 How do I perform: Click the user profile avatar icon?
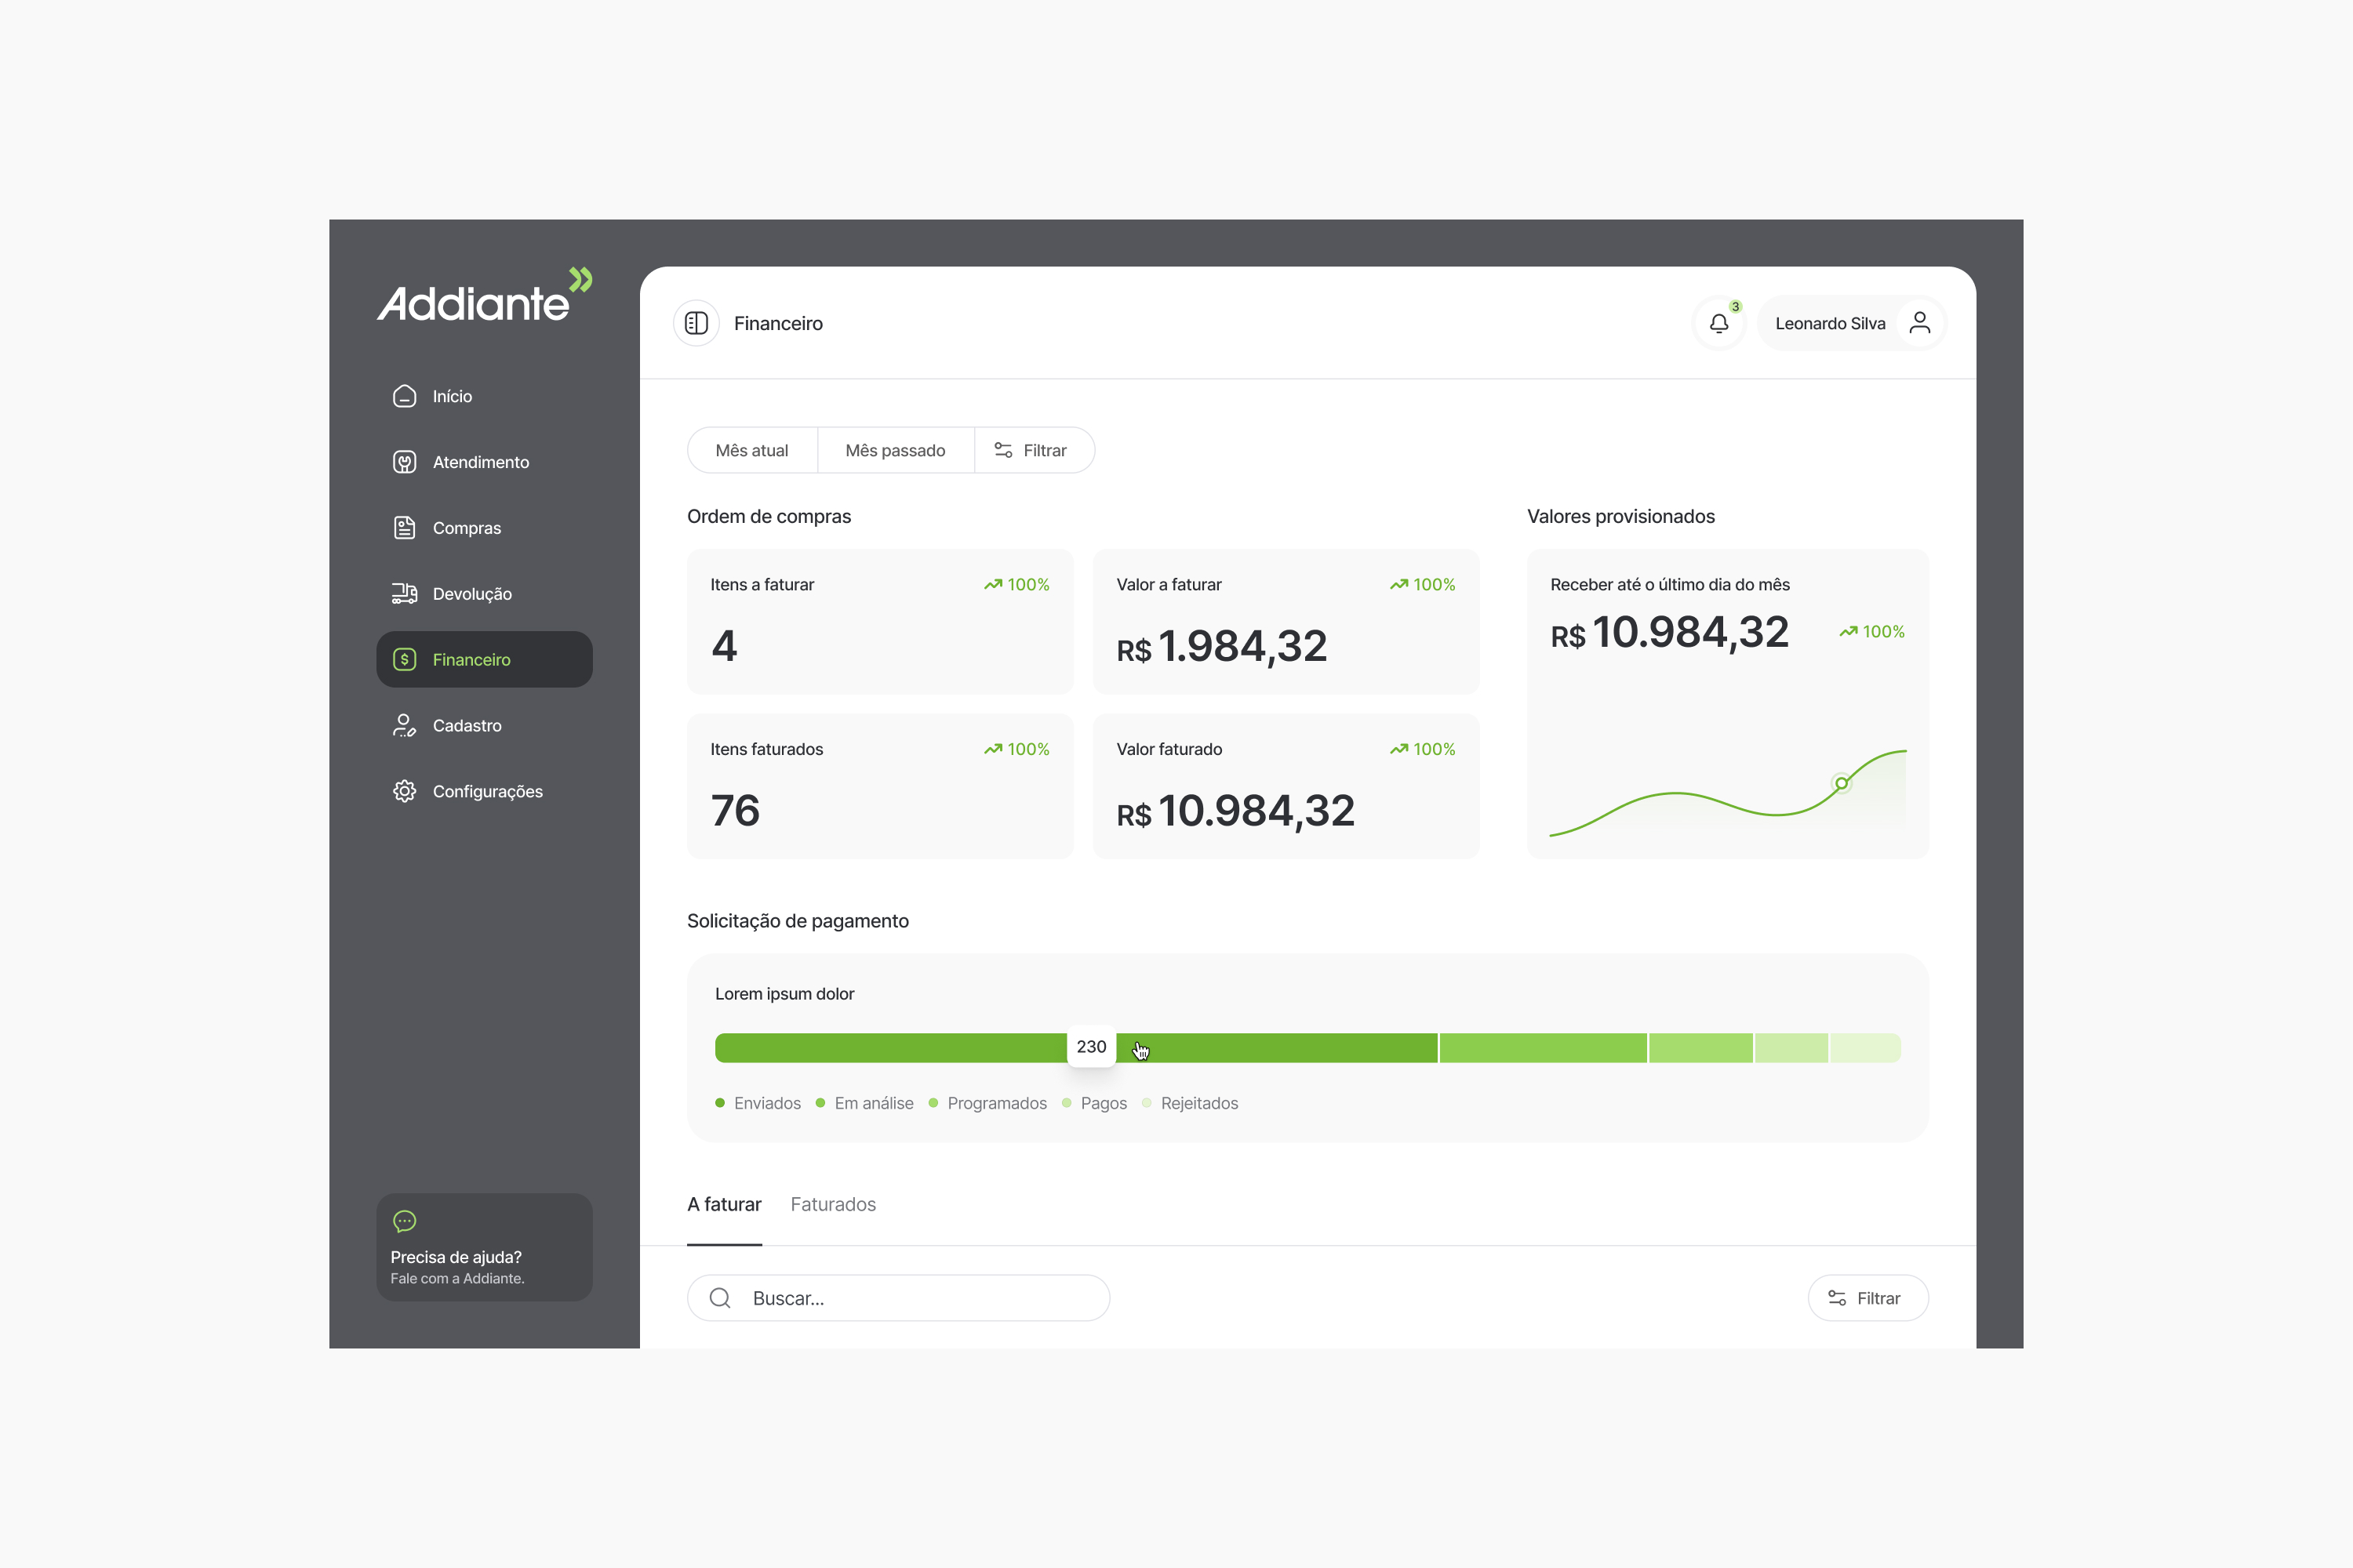point(1918,323)
